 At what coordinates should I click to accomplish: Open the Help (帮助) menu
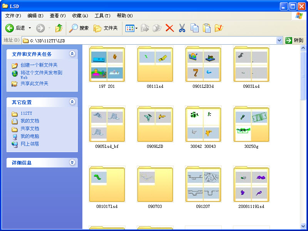(125, 16)
